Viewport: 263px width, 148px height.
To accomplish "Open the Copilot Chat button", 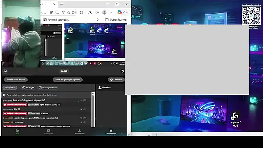I will coord(123,12).
